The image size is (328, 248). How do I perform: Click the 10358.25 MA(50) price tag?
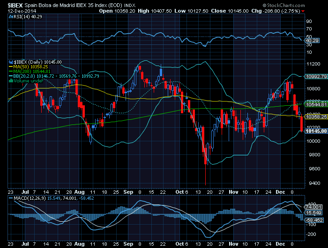(316, 117)
